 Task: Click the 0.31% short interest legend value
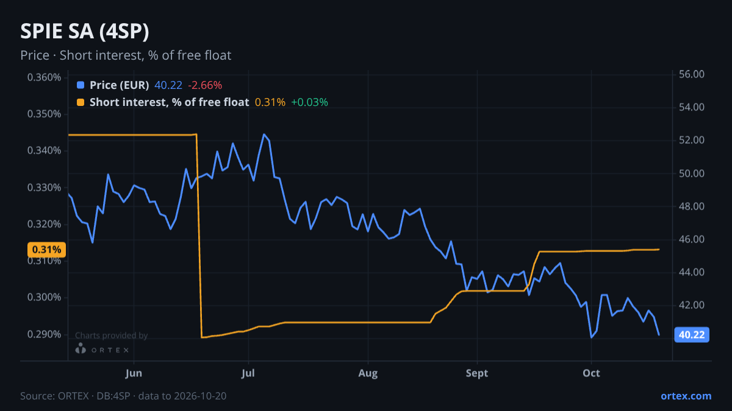coord(270,102)
